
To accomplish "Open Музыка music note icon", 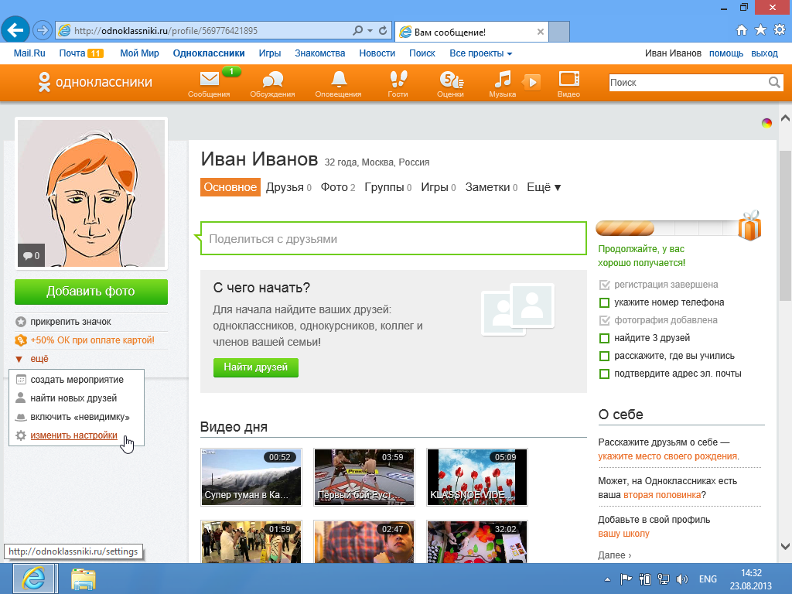I will [x=503, y=80].
